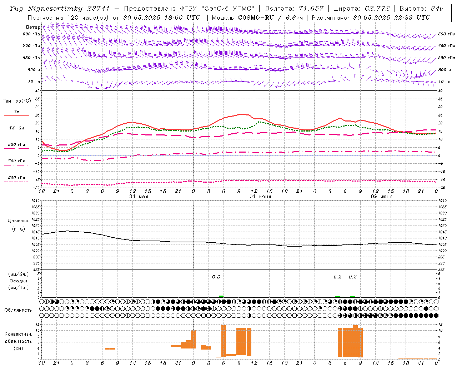Click the station name Yug_Nignesortimky_23741
This screenshot has height=366, width=457.
coord(60,9)
